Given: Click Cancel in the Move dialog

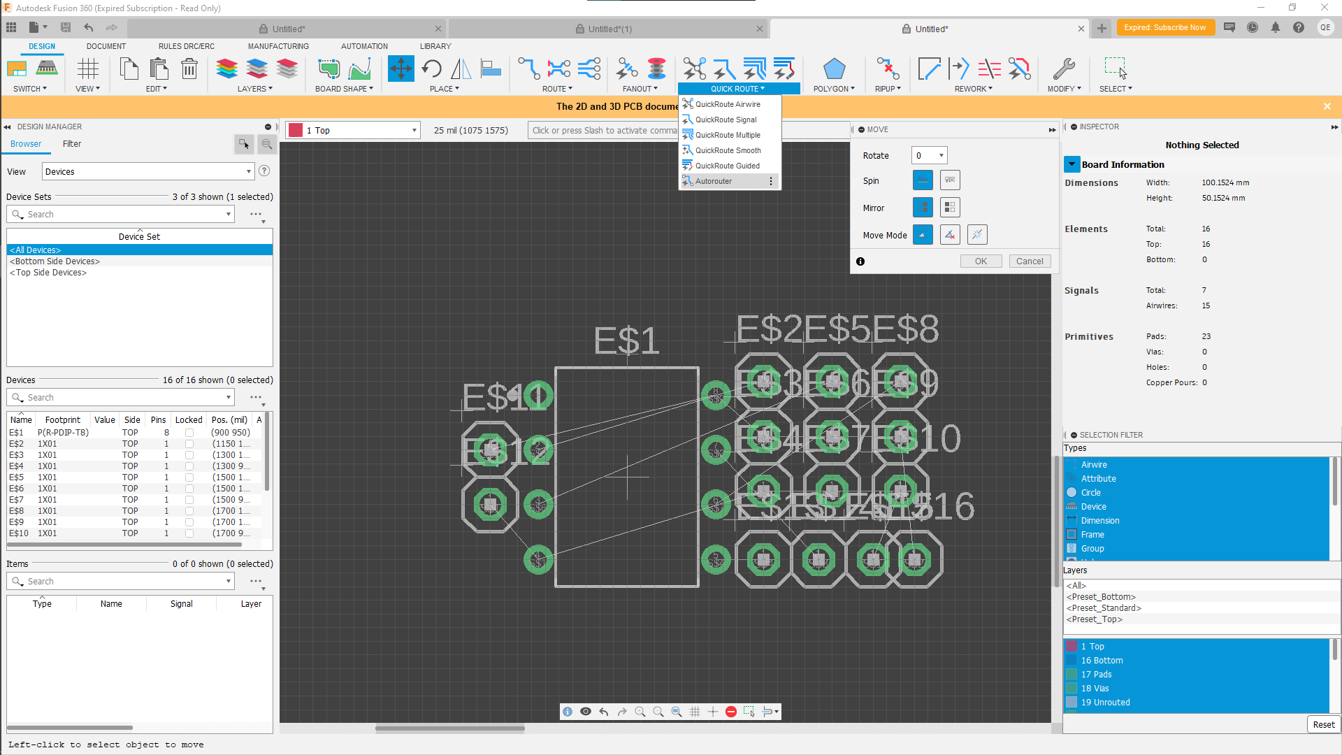Looking at the screenshot, I should 1030,261.
